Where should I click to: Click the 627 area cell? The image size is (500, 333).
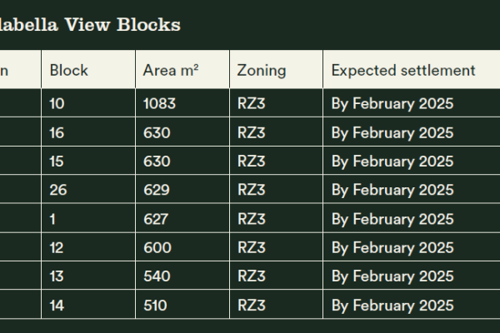pos(156,219)
